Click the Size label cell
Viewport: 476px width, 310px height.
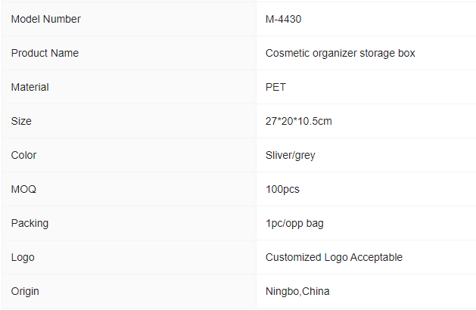click(129, 121)
